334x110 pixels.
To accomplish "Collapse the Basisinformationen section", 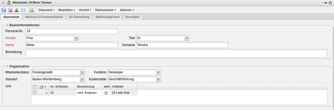I will (7, 25).
